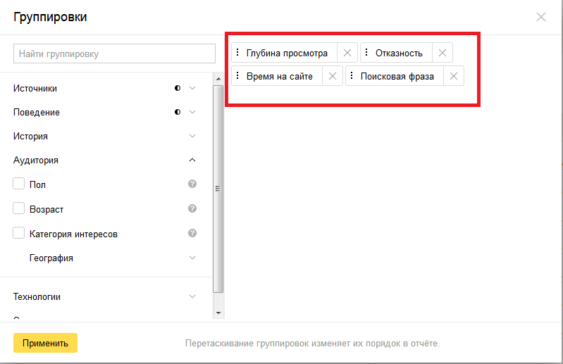Open help for Пол grouping
Image resolution: width=563 pixels, height=364 pixels.
[192, 184]
